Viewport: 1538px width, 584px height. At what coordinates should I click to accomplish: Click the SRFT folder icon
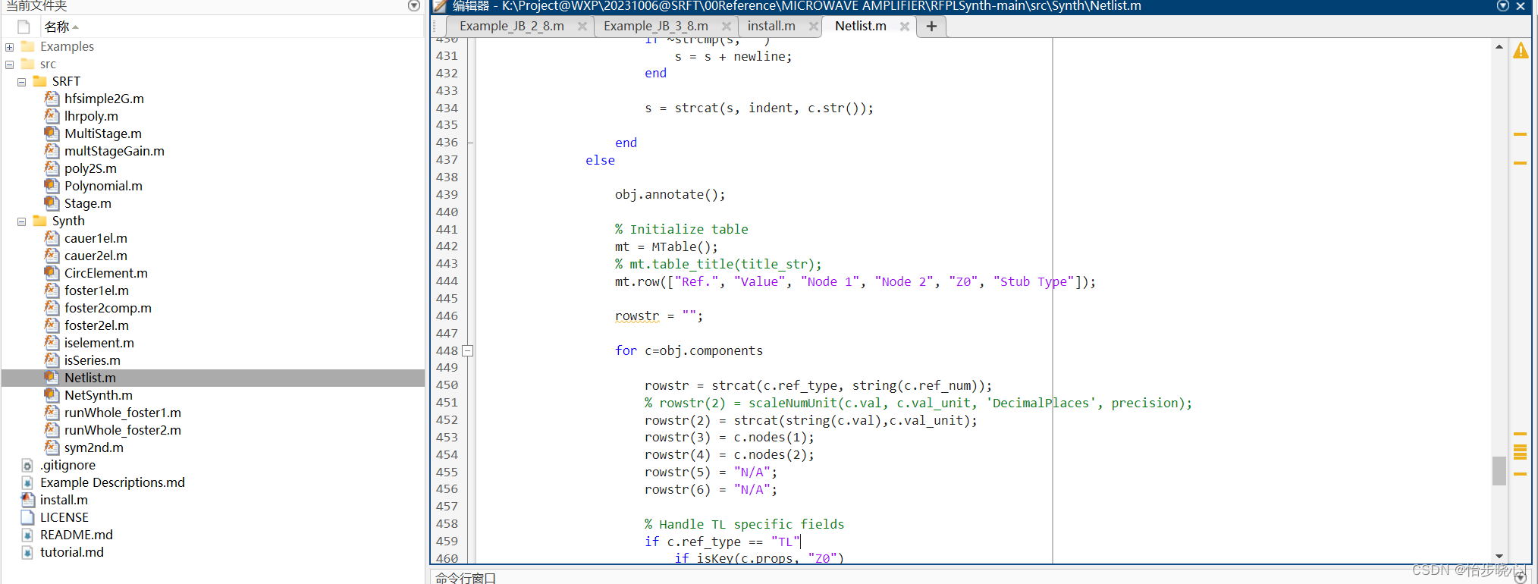point(40,81)
